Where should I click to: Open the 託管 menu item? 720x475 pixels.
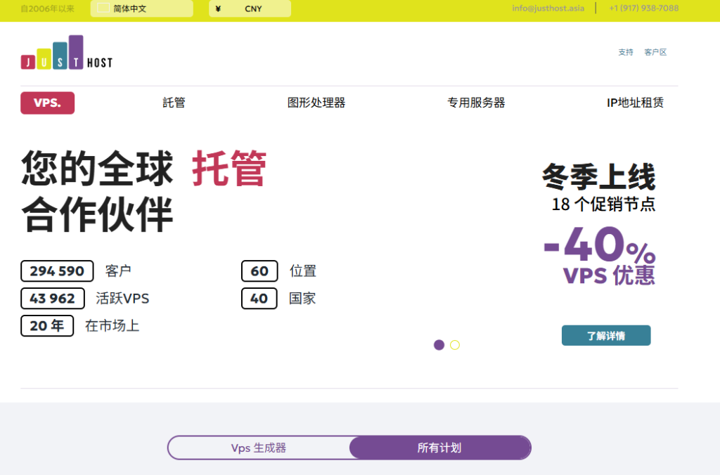pos(174,103)
